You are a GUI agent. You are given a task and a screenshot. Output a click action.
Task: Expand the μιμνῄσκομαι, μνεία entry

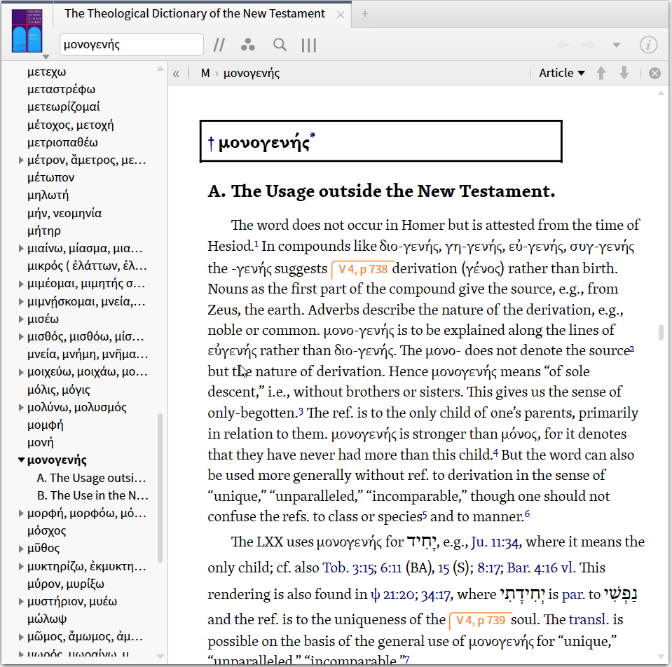click(20, 301)
